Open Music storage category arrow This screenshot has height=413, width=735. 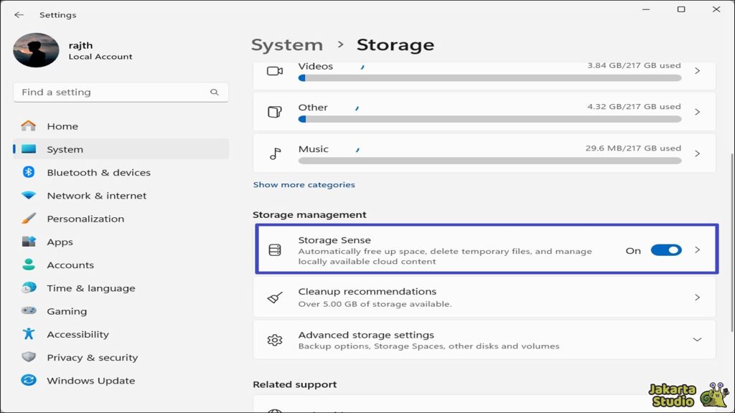(x=697, y=153)
